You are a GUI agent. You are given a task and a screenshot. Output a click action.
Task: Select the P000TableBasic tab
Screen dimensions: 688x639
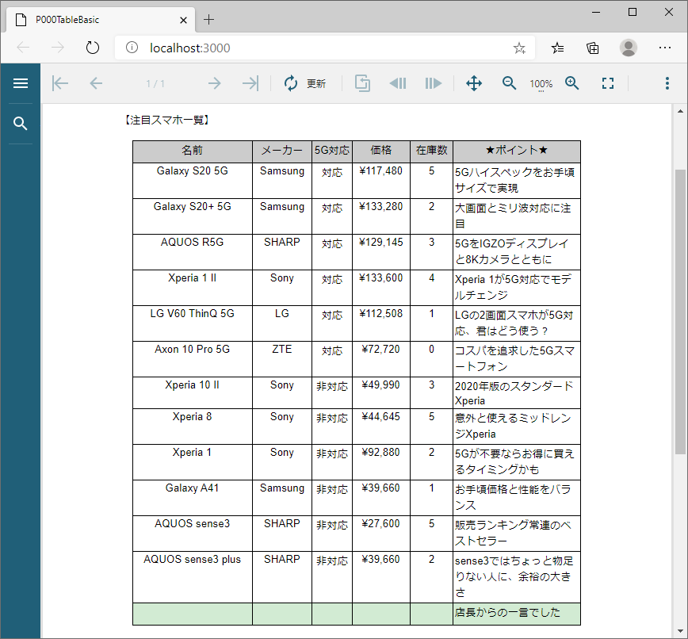[99, 20]
